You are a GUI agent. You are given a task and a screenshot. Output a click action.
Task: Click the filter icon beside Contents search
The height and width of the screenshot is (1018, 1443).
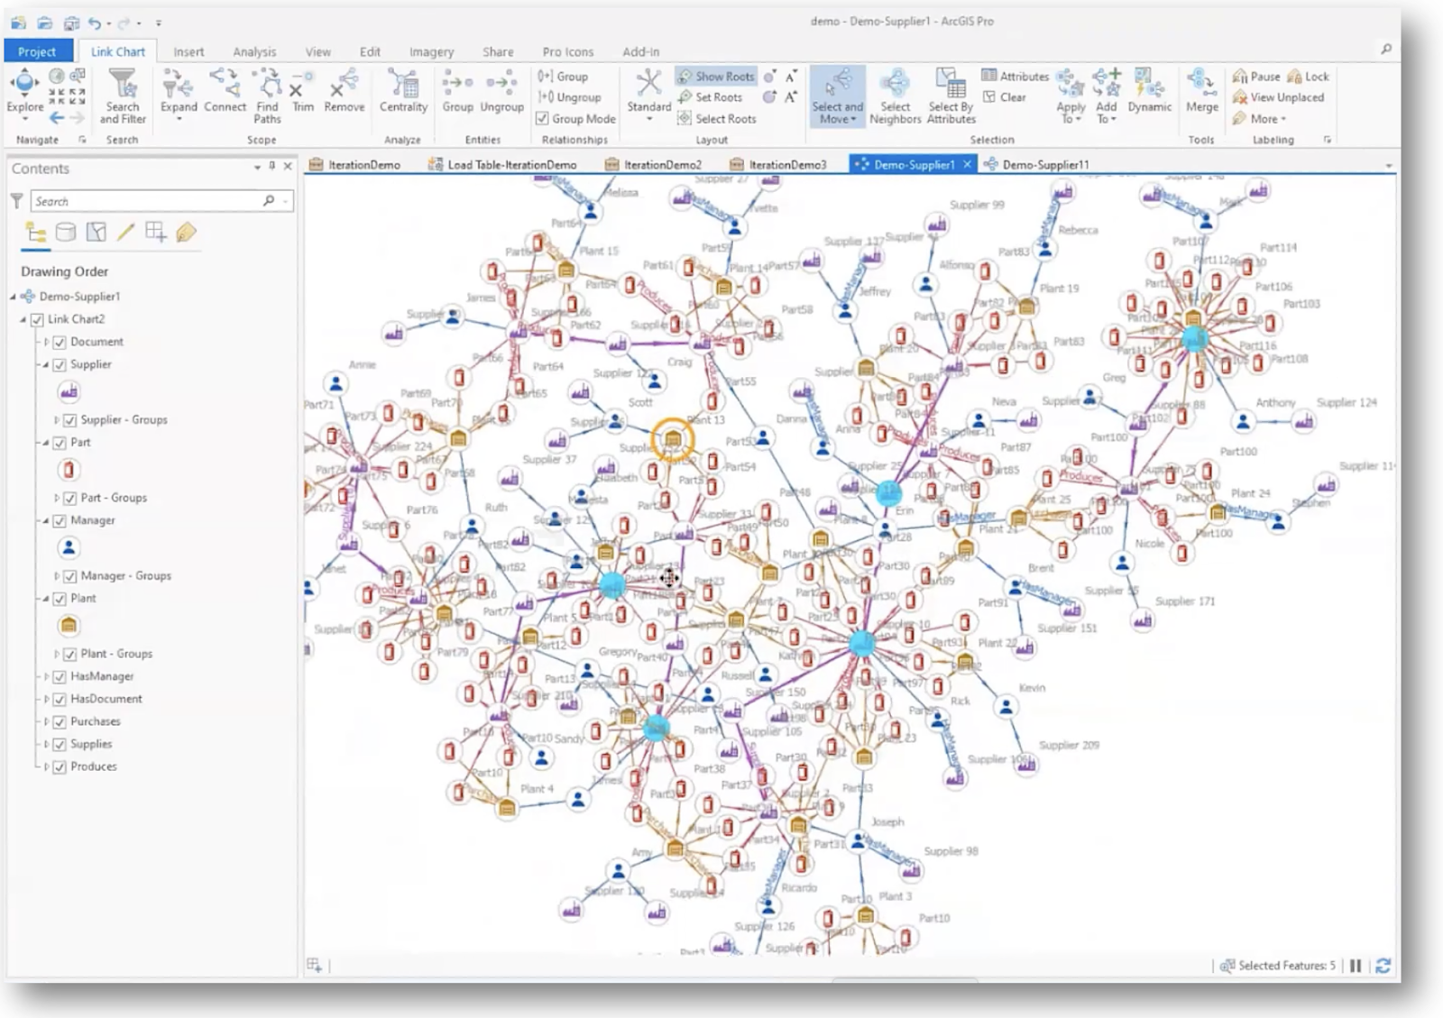click(16, 201)
